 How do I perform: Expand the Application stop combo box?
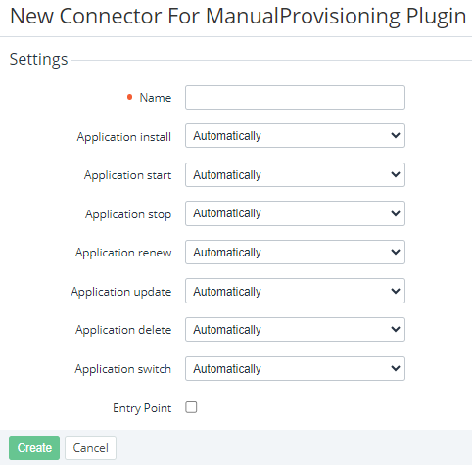tap(295, 213)
